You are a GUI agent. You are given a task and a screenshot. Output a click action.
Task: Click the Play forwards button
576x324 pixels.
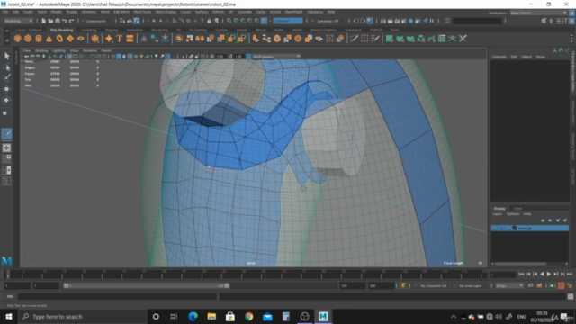point(549,274)
